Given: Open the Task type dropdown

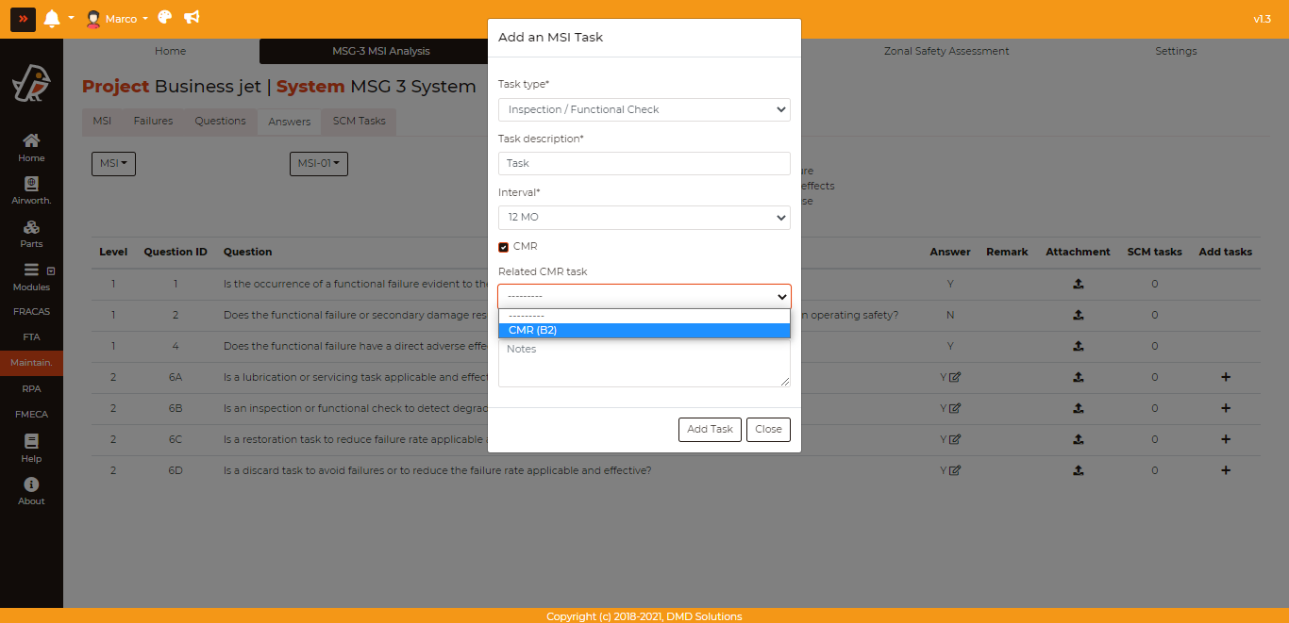Looking at the screenshot, I should coord(644,109).
